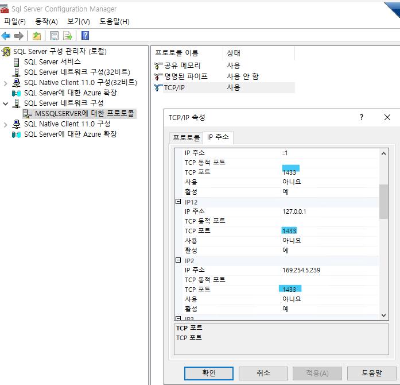Click the first Azure 확장 node icon

coord(16,93)
